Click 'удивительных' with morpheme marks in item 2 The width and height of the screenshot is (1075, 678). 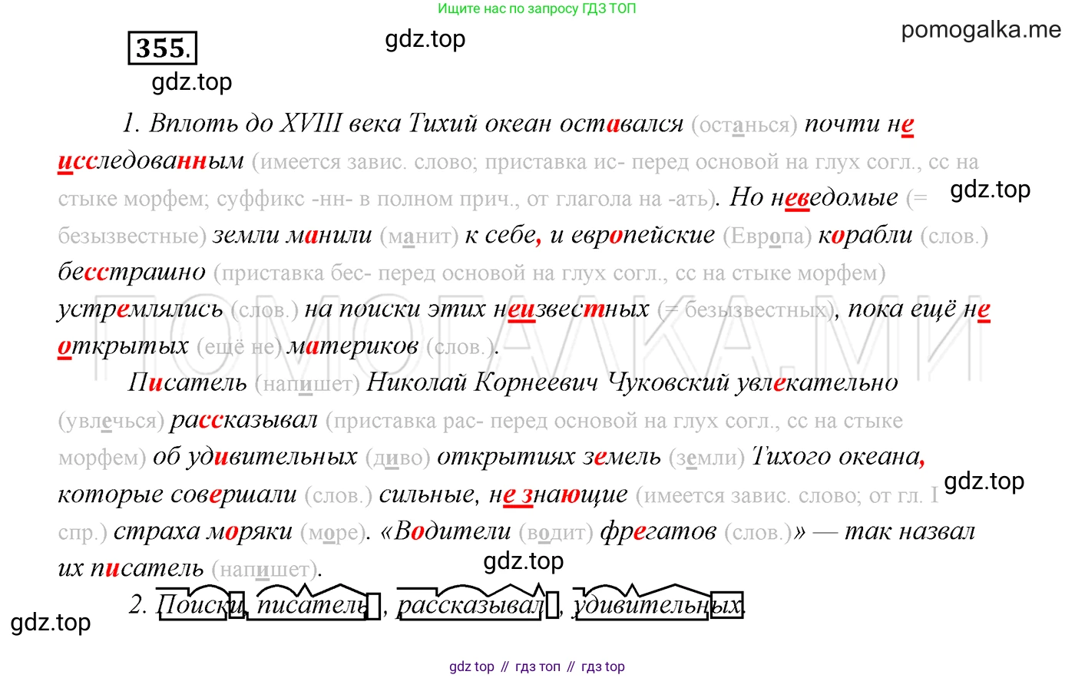(658, 605)
